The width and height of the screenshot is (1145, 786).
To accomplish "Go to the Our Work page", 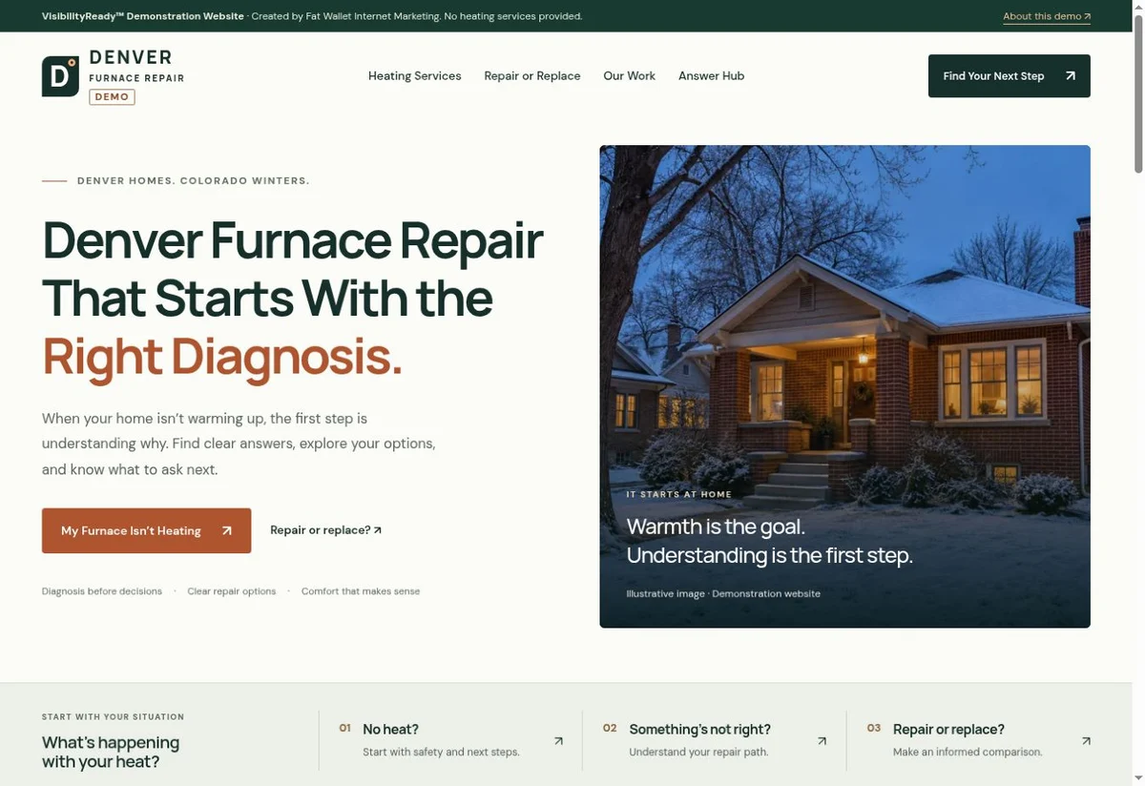I will coord(629,76).
